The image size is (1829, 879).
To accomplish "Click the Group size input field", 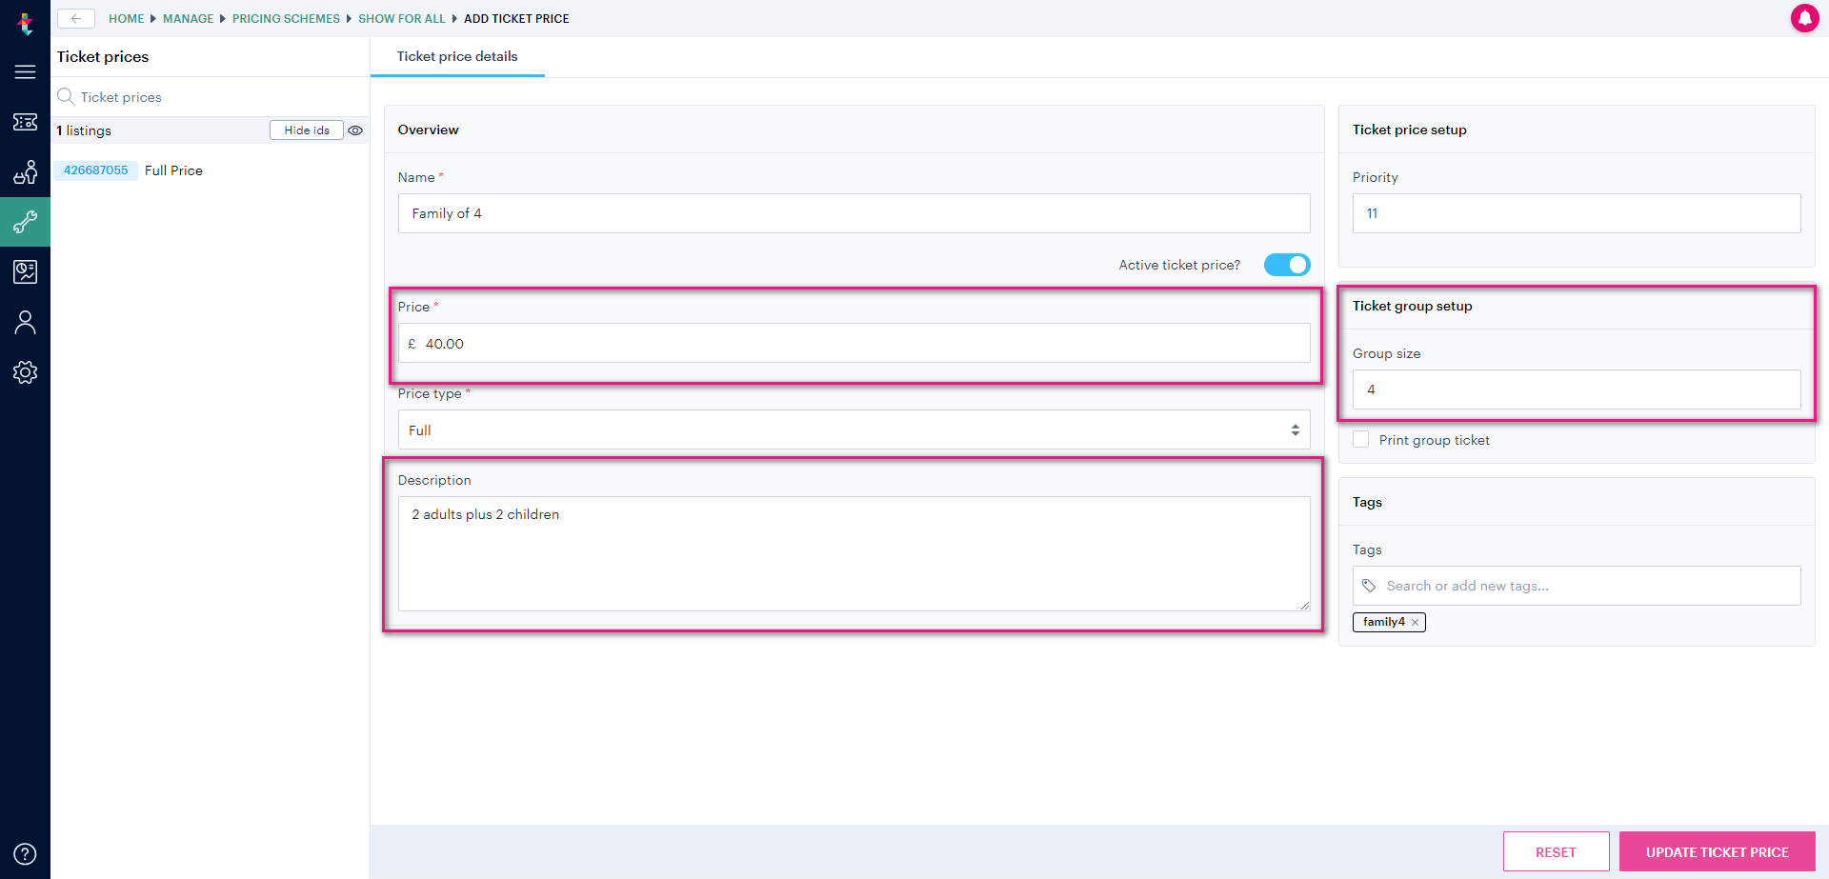I will click(1576, 390).
